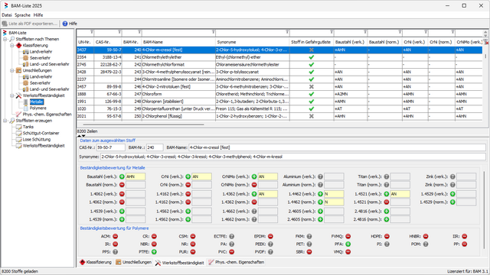Collapse the Werkstoffbeständigkeit tree node
490x275 pixels.
pos(12,95)
